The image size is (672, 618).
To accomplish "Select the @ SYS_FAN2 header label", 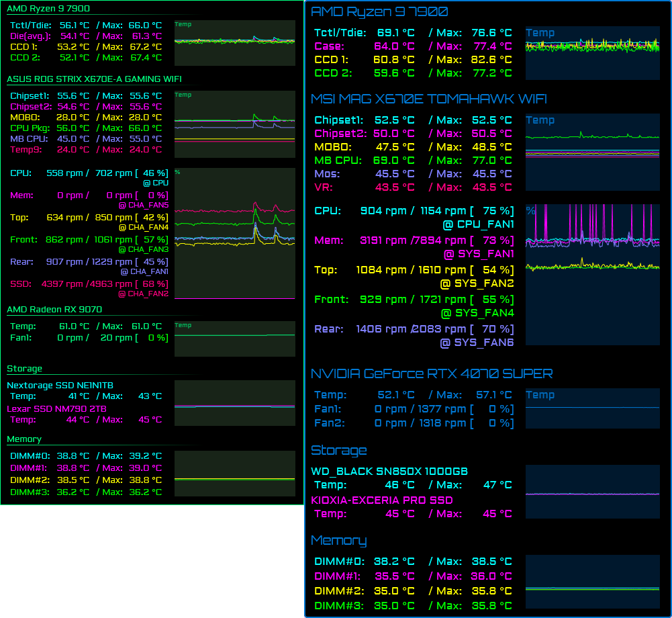I will pos(477,283).
